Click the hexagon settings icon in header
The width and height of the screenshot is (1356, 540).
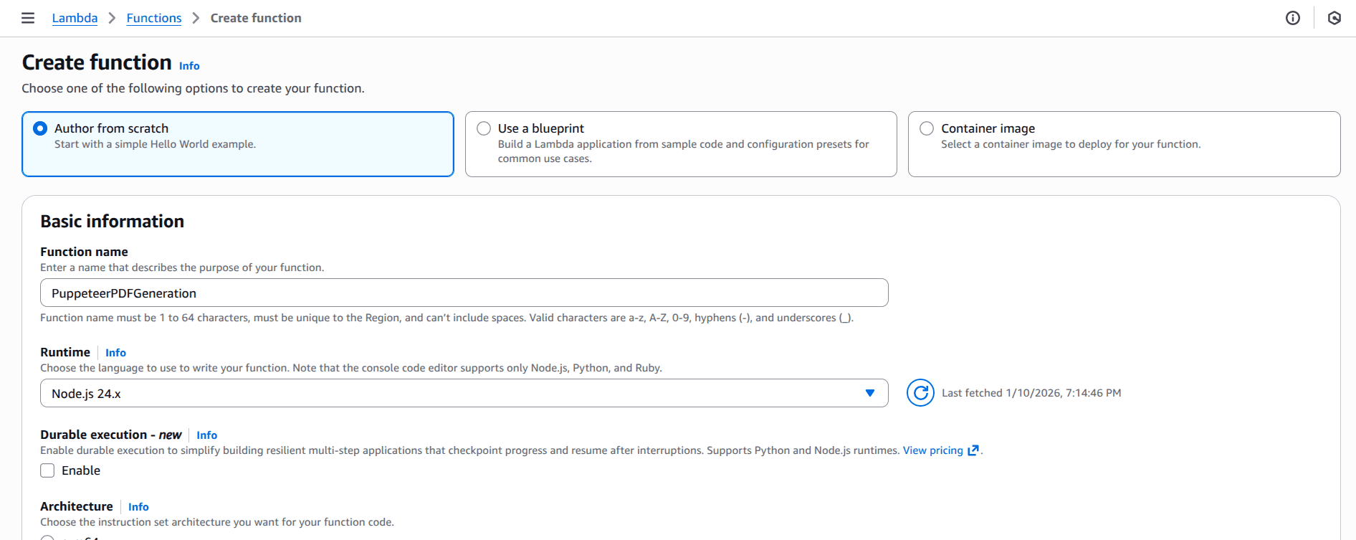coord(1334,18)
